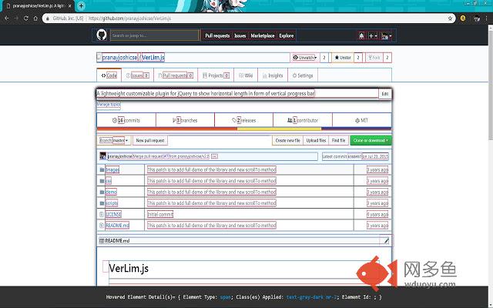
Task: Close the VerLim.js browser tab
Action: pos(70,5)
